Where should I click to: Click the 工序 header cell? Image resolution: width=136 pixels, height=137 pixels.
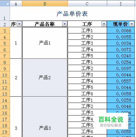click(87, 24)
